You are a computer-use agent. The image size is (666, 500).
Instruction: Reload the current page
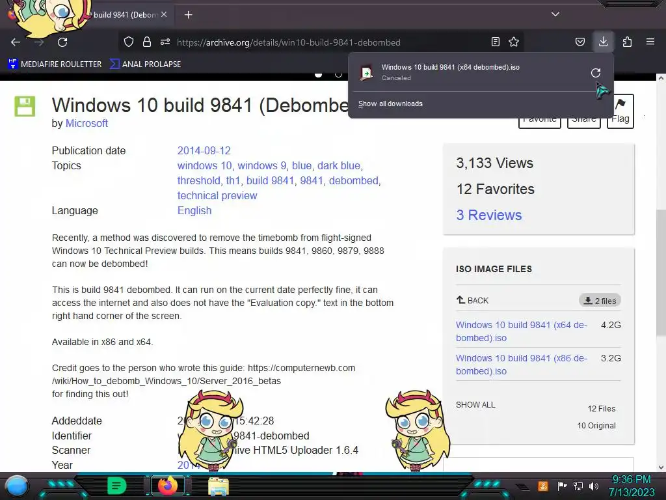(62, 42)
